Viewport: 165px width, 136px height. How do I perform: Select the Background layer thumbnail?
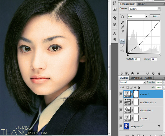pyautogui.click(x=127, y=126)
